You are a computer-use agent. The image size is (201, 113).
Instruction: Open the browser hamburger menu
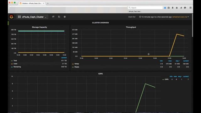pyautogui.click(x=191, y=8)
